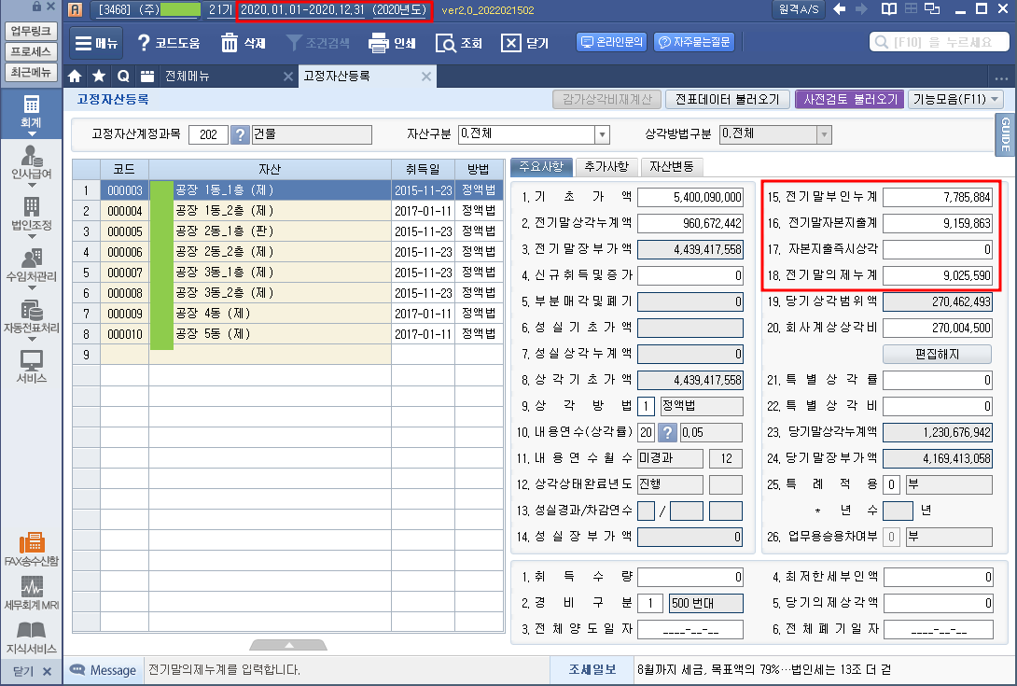Click the 전기말부인누계 input field
The image size is (1017, 686).
pos(938,197)
